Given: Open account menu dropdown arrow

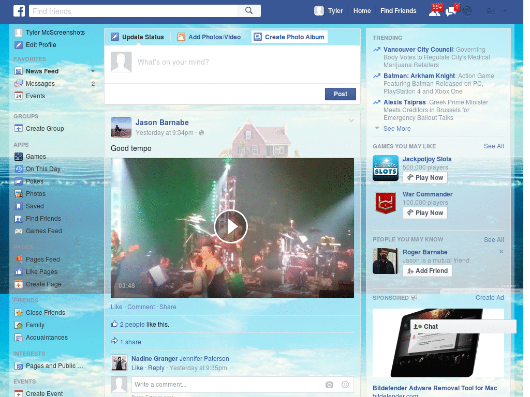Looking at the screenshot, I should pyautogui.click(x=505, y=11).
